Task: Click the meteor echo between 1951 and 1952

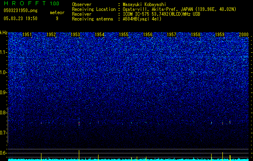Action: click(41, 123)
